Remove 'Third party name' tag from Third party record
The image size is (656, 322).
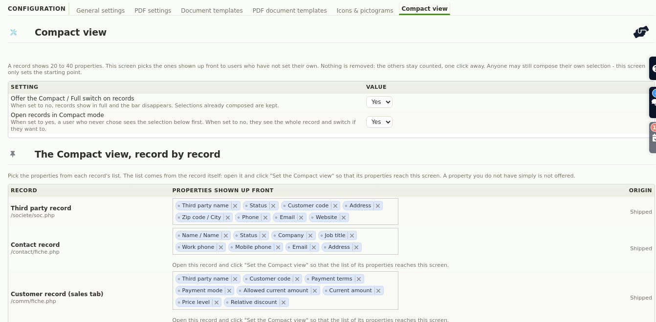(x=235, y=206)
